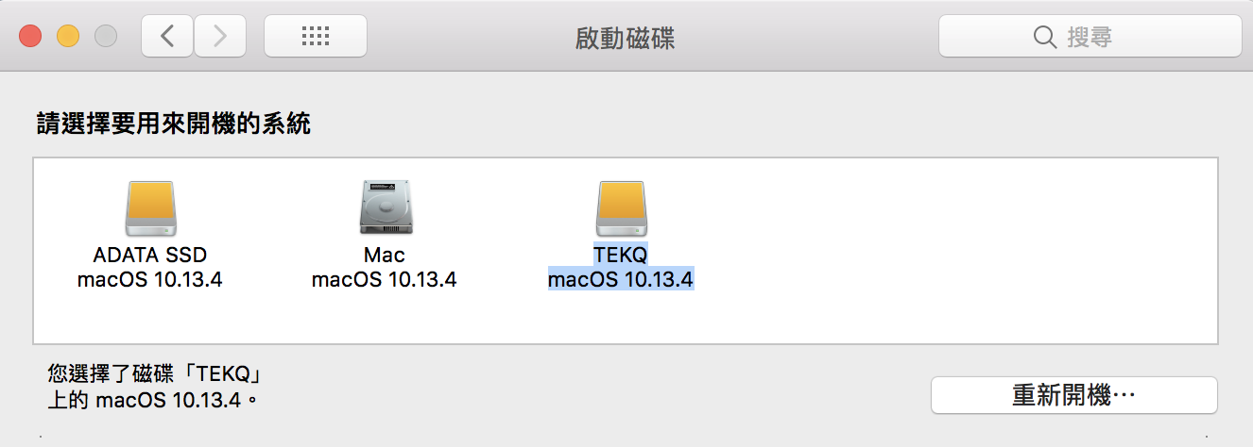The width and height of the screenshot is (1253, 447).
Task: Click the 您選擇了磁碟「TEKQ」 status text
Action: point(153,372)
